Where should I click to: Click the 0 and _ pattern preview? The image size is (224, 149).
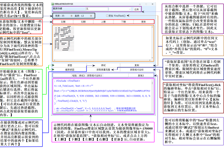[64, 38]
